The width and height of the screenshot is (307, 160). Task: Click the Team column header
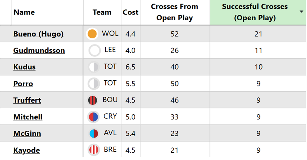(102, 12)
